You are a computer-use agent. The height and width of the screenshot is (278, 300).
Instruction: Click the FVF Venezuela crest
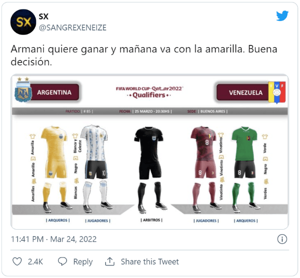tap(277, 93)
